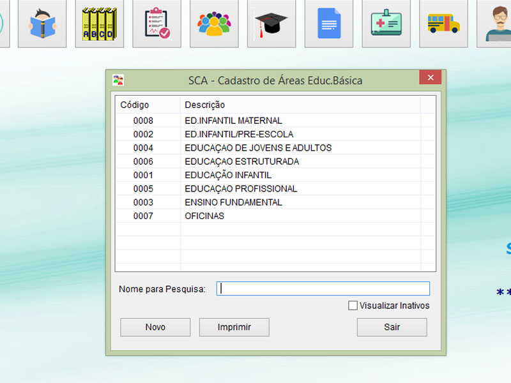Click the graduation cap icon

pos(271,24)
